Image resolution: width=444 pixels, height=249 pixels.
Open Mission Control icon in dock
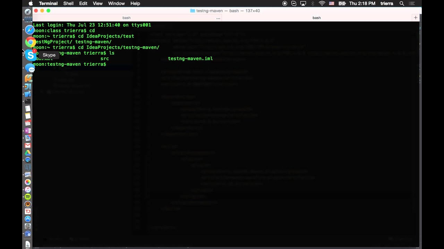pos(28,19)
